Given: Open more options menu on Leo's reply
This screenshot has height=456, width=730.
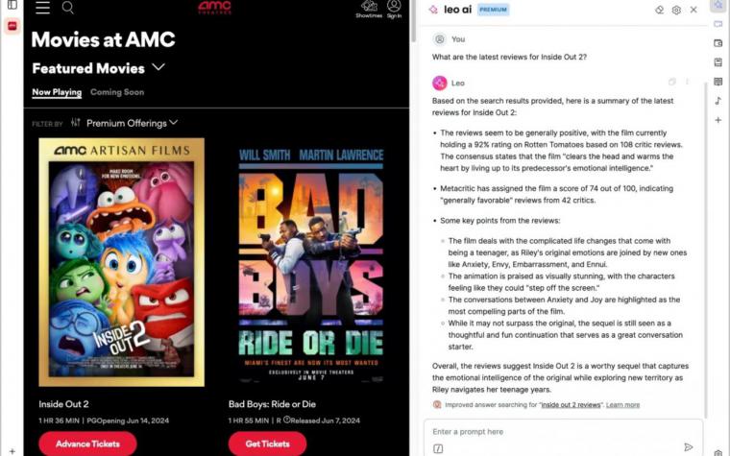Looking at the screenshot, I should click(x=687, y=82).
